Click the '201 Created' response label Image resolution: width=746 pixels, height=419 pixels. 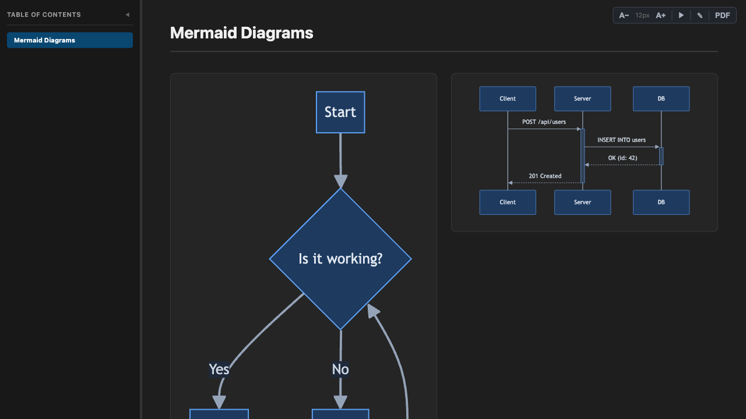[544, 176]
